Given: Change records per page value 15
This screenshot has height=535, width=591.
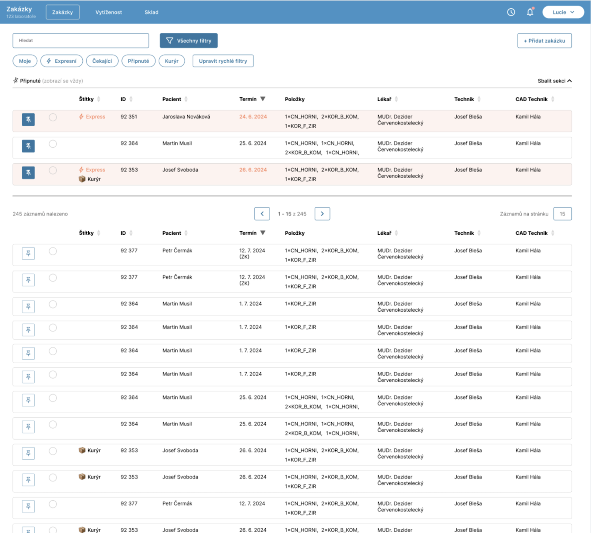Looking at the screenshot, I should point(562,214).
